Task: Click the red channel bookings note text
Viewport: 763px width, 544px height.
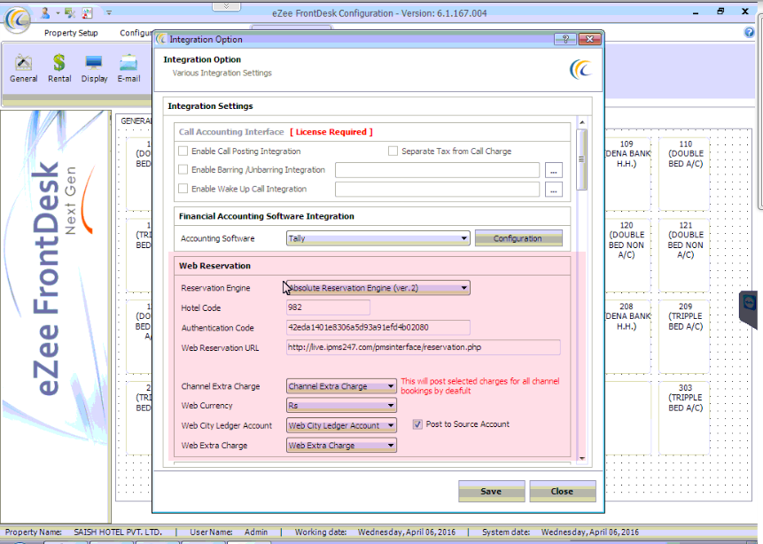Action: 480,386
